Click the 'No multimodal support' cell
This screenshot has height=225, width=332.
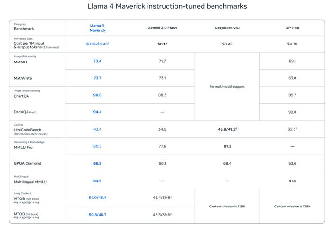[x=227, y=87]
